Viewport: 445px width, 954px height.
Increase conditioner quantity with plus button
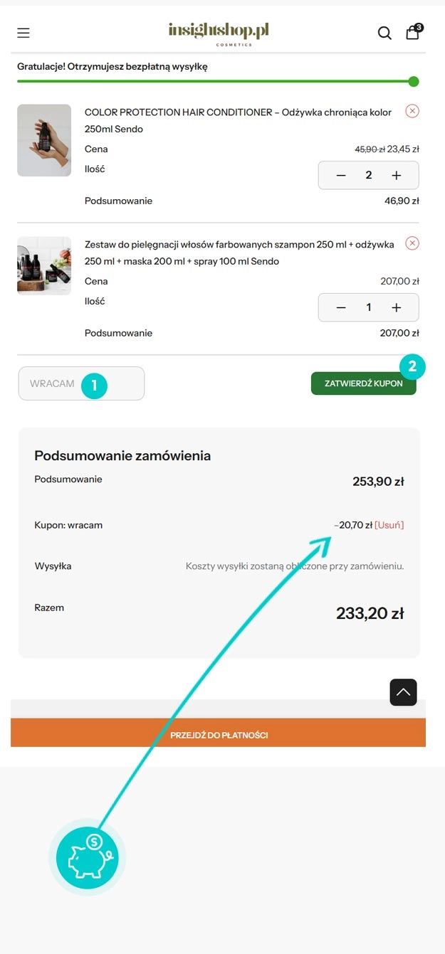pos(397,175)
